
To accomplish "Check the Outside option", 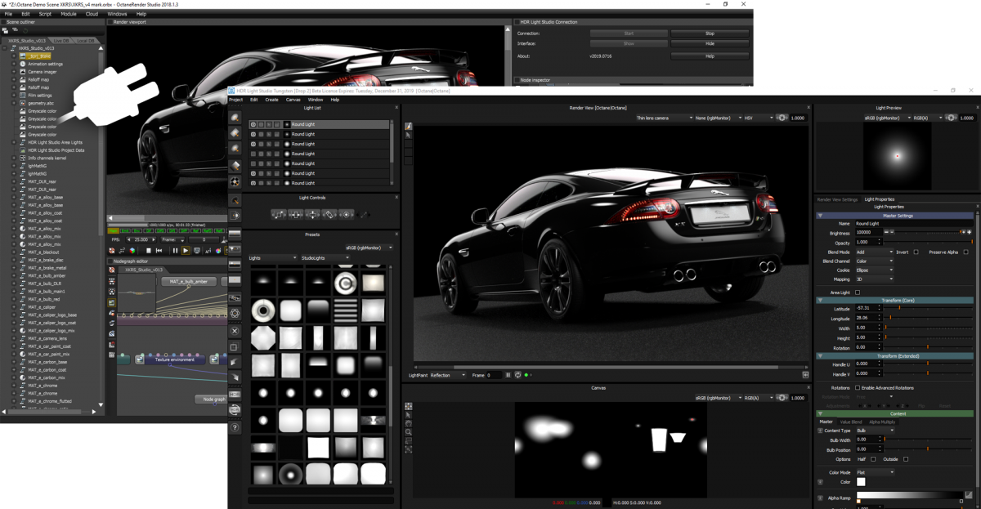I will pos(906,459).
